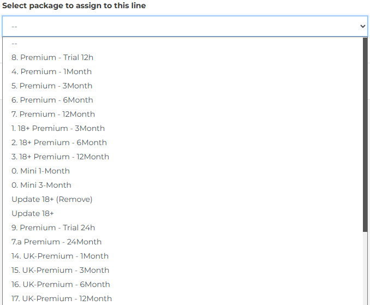Pick '1. 18+ Premium - 3Month'
370x305 pixels.
(58, 128)
